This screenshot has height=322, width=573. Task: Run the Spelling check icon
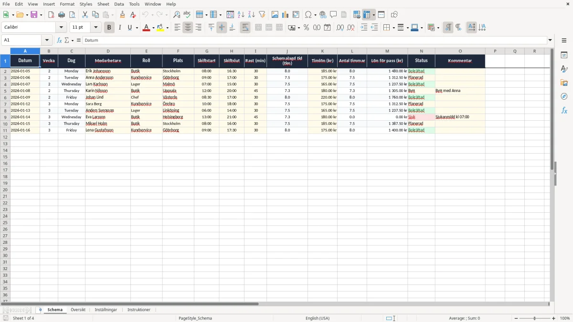[187, 15]
